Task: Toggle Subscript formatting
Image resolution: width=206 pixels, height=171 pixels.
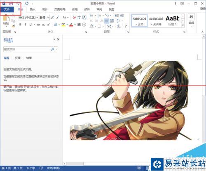Action: point(43,25)
